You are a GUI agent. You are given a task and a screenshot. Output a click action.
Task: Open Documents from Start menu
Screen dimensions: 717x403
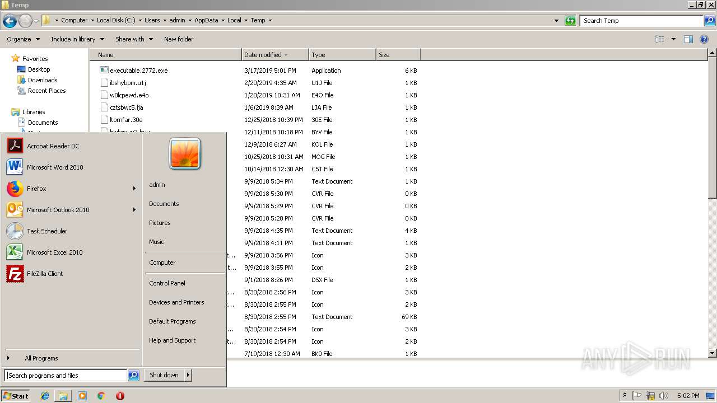pyautogui.click(x=164, y=204)
